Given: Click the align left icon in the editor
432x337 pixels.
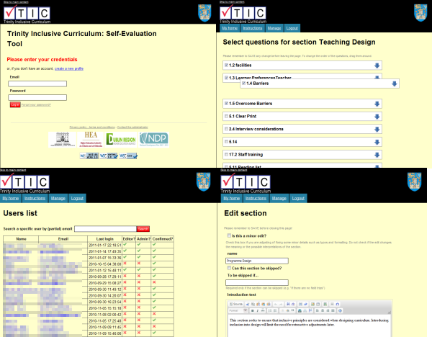Looking at the screenshot, I should (317, 310).
